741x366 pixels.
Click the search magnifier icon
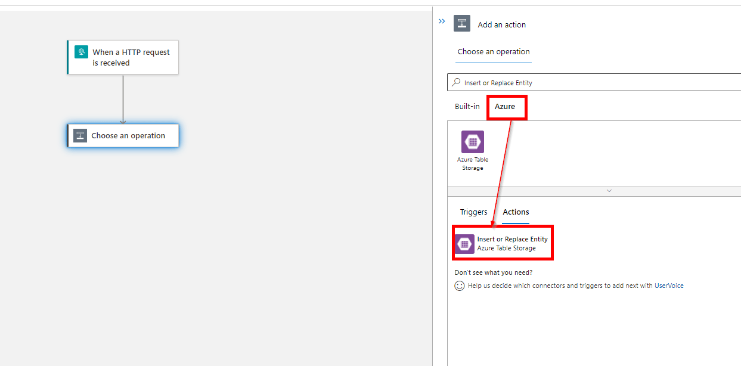coord(456,82)
